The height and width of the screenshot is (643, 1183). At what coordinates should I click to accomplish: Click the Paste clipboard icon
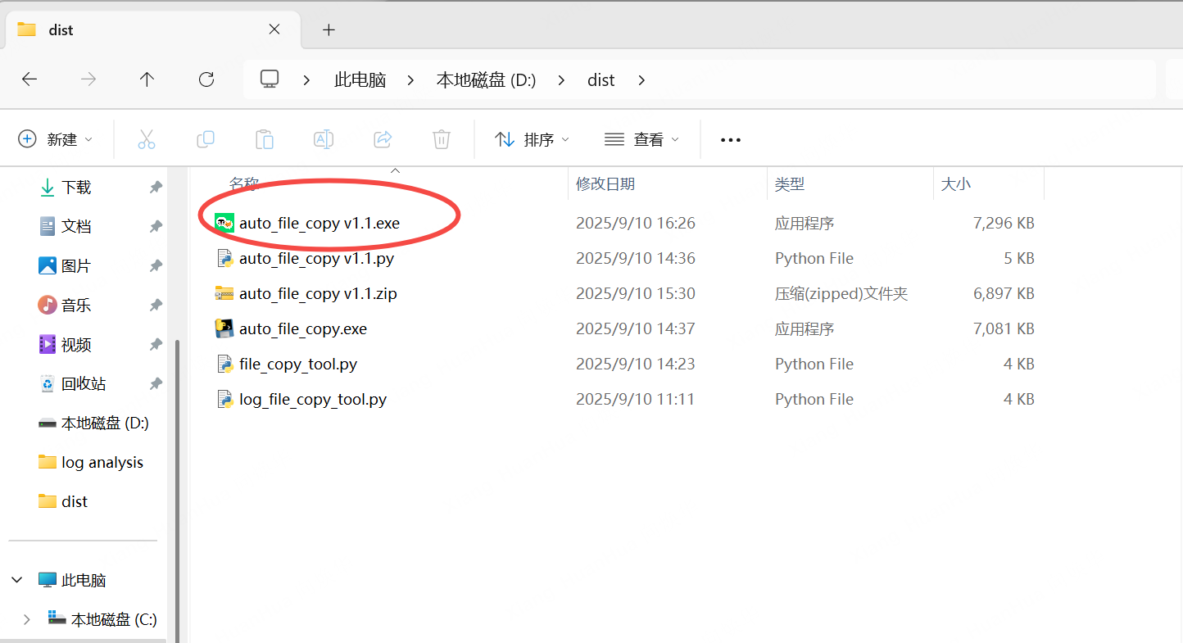click(x=265, y=139)
